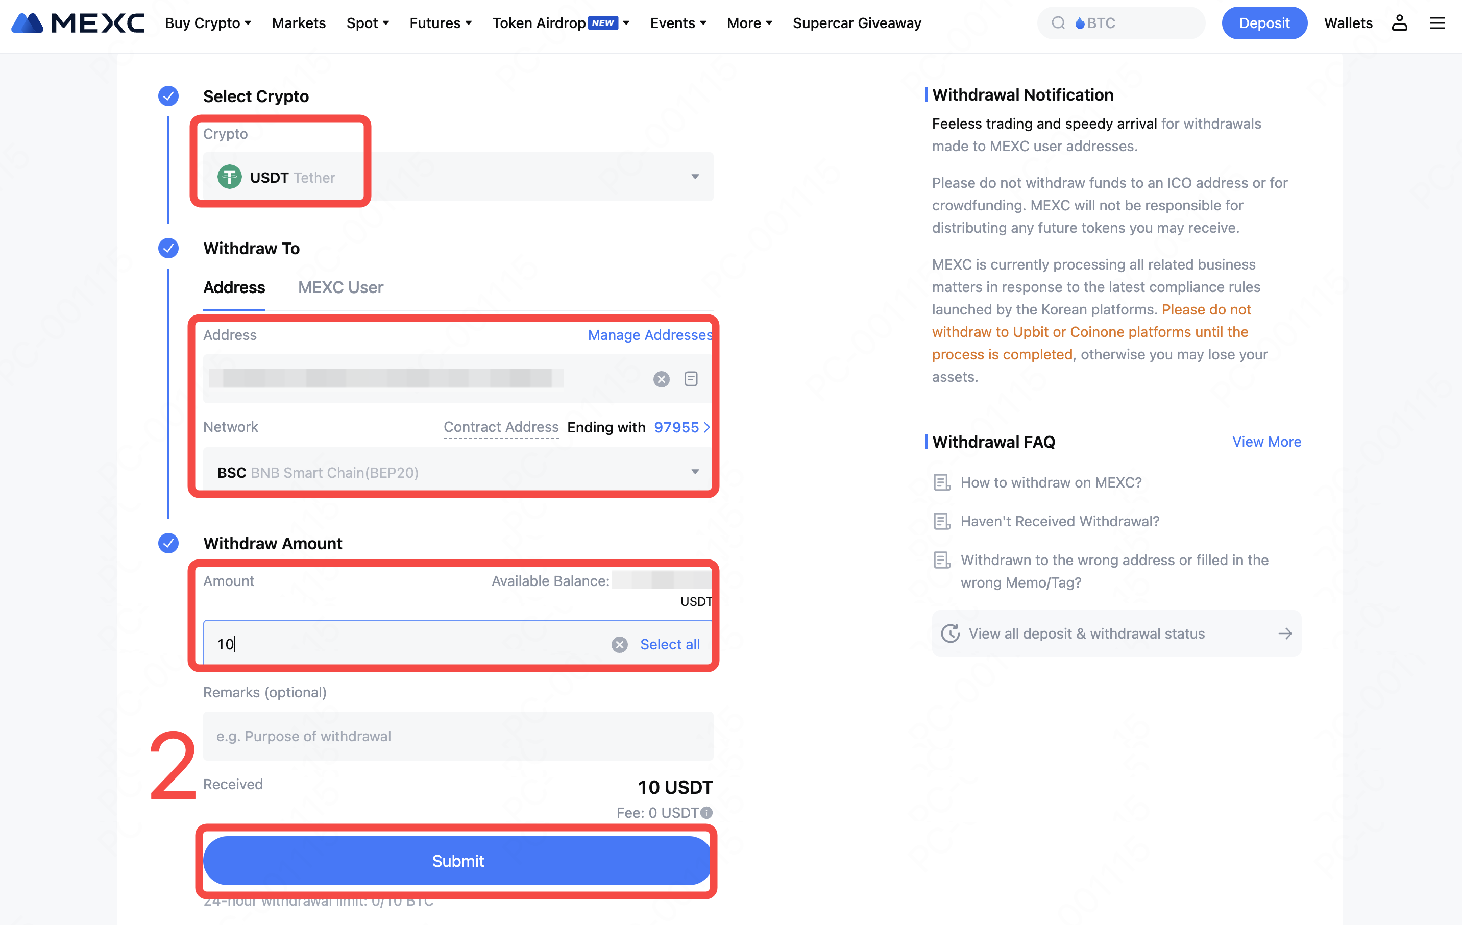
Task: Expand the USDT crypto dropdown
Action: coord(695,177)
